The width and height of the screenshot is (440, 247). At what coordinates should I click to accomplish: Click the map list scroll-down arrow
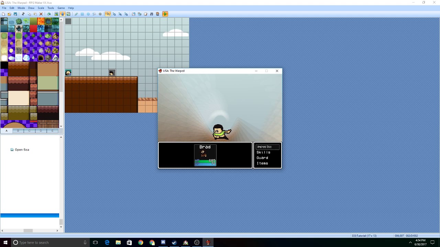click(61, 226)
